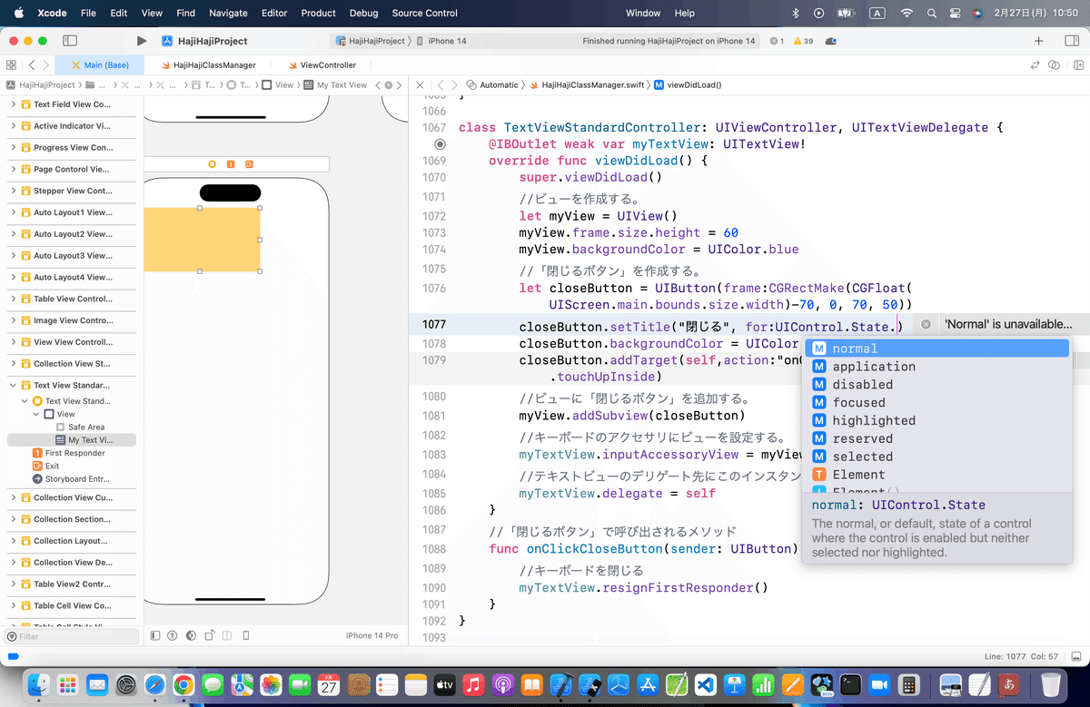Click the IBOutlet connection circle in the gutter
Viewport: 1090px width, 707px height.
pyautogui.click(x=440, y=144)
